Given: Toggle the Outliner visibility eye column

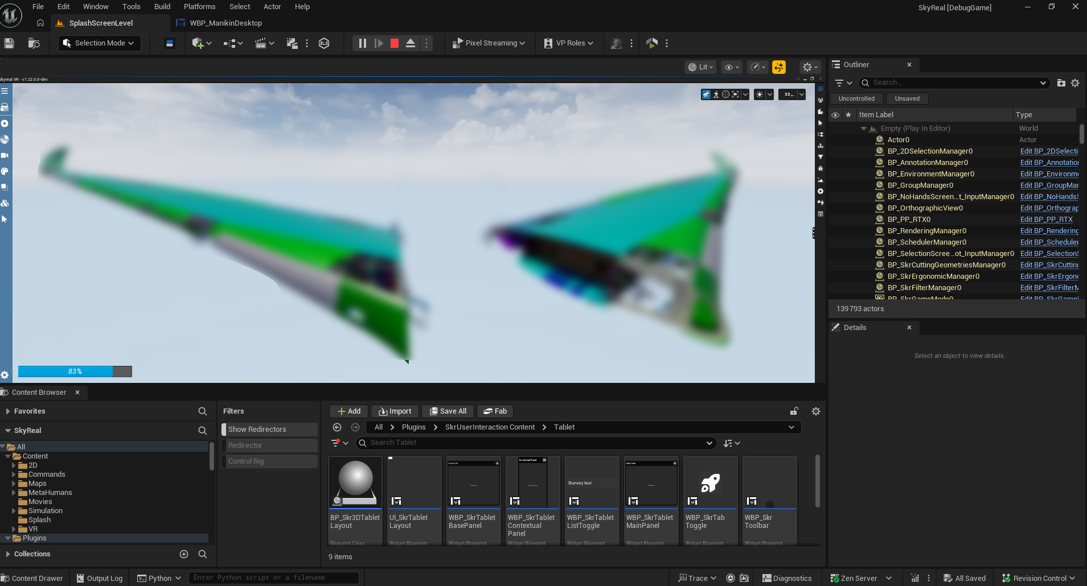Looking at the screenshot, I should click(x=835, y=115).
